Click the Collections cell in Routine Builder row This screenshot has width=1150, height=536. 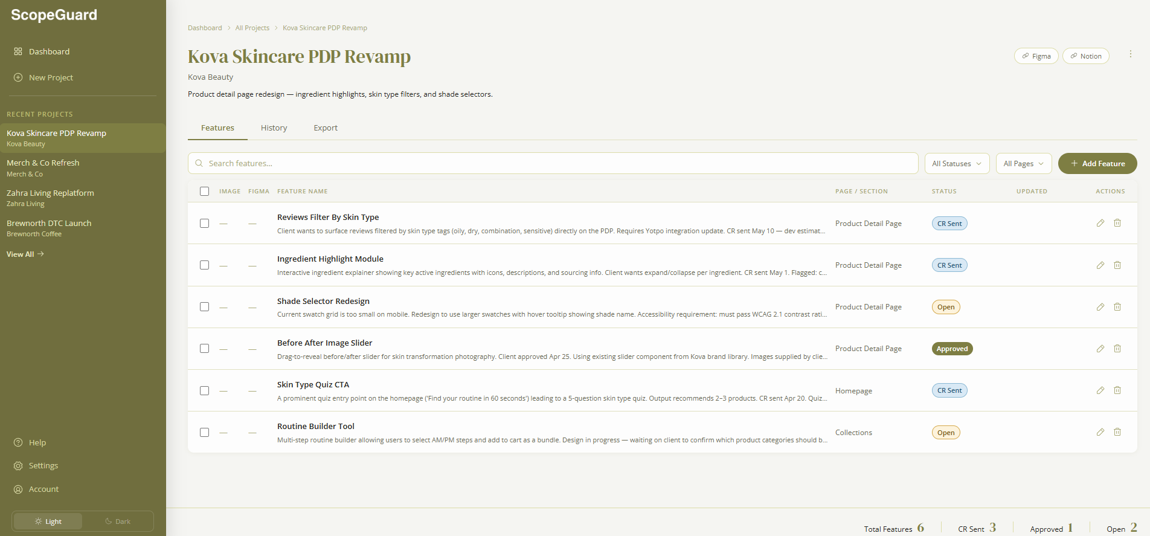(x=853, y=433)
